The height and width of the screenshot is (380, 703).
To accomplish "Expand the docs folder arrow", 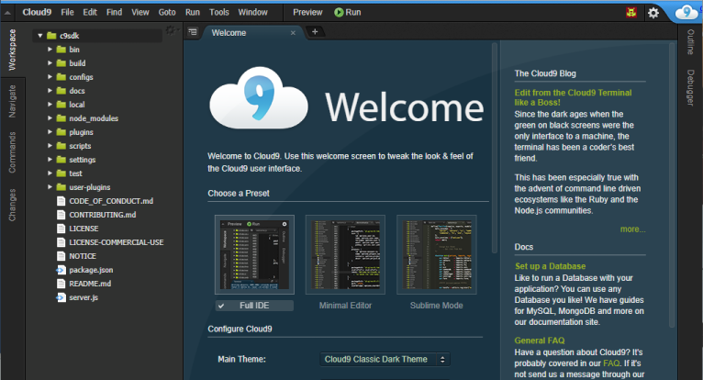I will pyautogui.click(x=50, y=91).
